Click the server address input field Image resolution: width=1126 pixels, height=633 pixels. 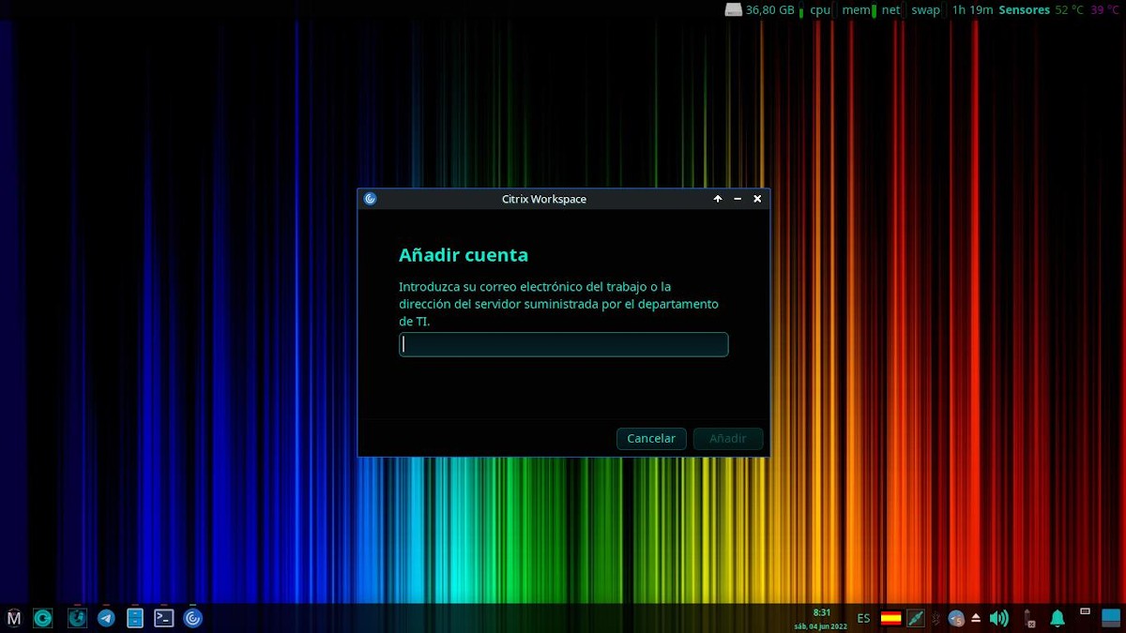(x=563, y=344)
